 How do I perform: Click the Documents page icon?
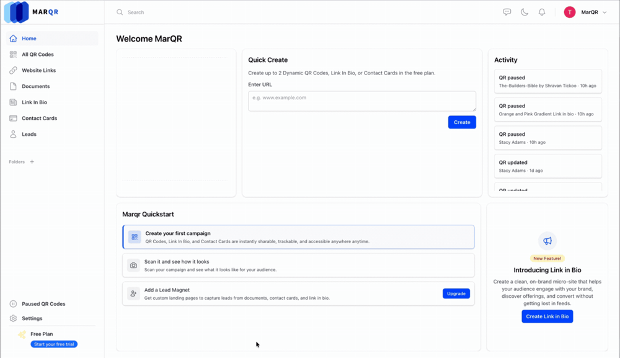click(x=13, y=86)
